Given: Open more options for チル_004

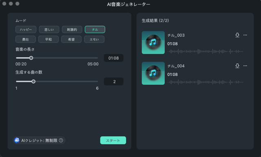Looking at the screenshot, I should (x=245, y=66).
